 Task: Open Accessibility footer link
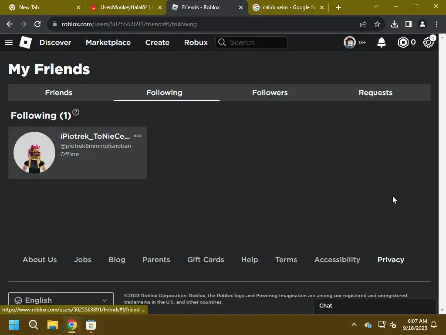point(338,260)
